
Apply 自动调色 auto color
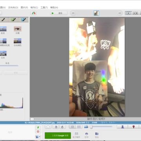18,42
